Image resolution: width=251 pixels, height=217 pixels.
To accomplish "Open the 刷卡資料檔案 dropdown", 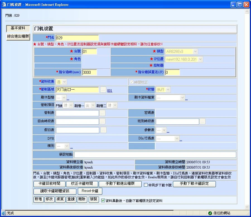I will click(170, 98).
